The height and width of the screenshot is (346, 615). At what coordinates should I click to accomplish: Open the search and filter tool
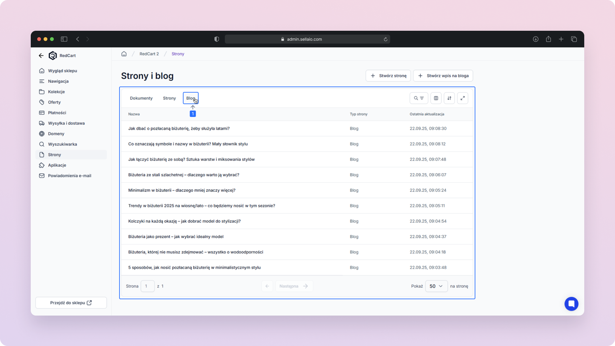(419, 98)
